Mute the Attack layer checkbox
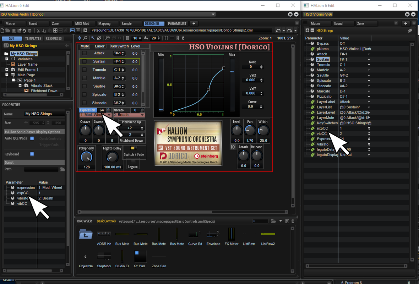419x284 pixels. coord(85,53)
